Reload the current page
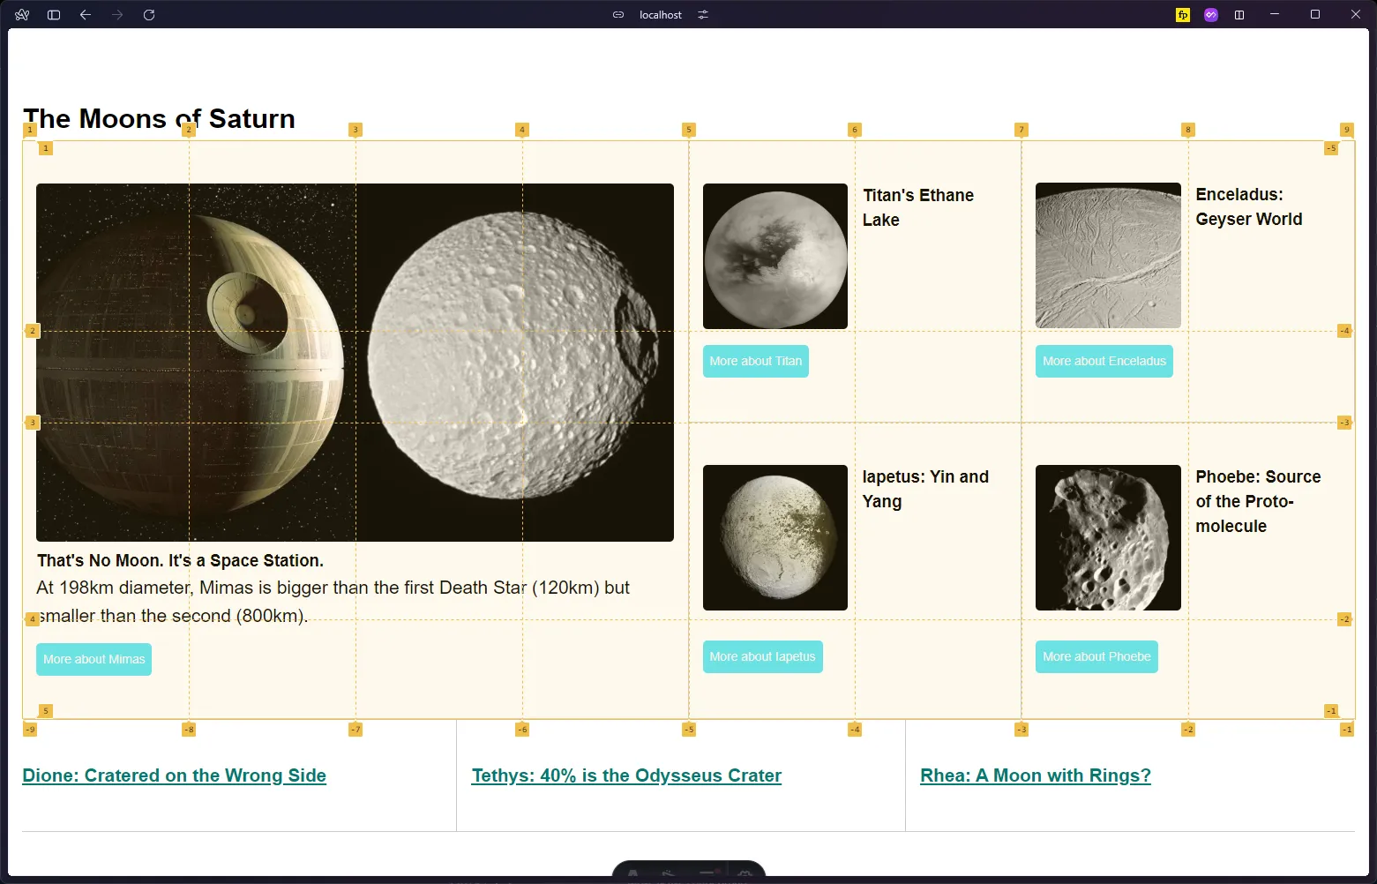The height and width of the screenshot is (884, 1377). [x=149, y=15]
